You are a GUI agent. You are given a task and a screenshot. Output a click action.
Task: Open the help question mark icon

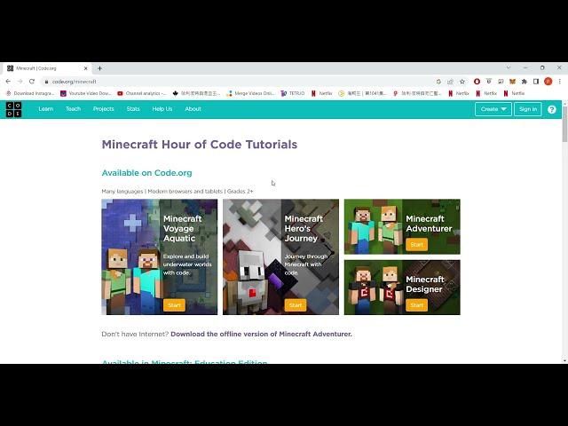coord(552,109)
